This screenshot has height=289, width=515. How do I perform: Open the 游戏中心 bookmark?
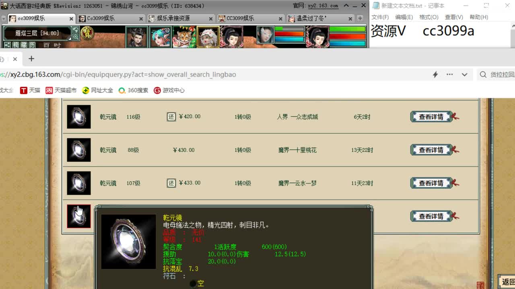point(169,90)
